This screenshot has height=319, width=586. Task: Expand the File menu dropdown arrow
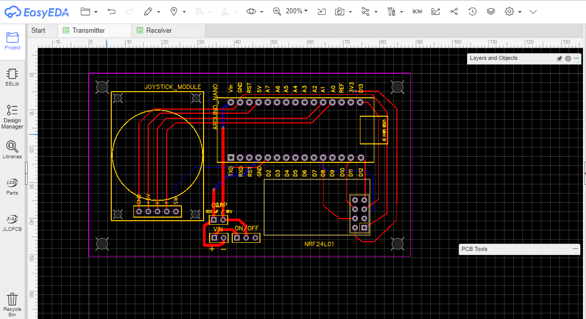96,12
